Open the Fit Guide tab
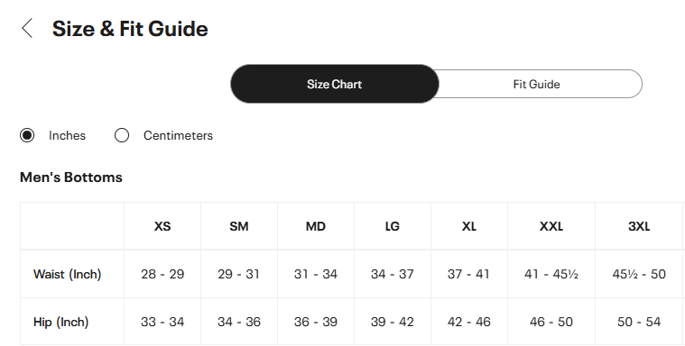Image resolution: width=685 pixels, height=346 pixels. click(x=536, y=84)
